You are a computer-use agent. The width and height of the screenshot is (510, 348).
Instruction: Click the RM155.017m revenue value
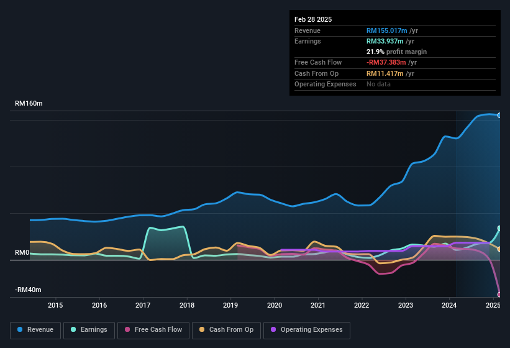(387, 30)
